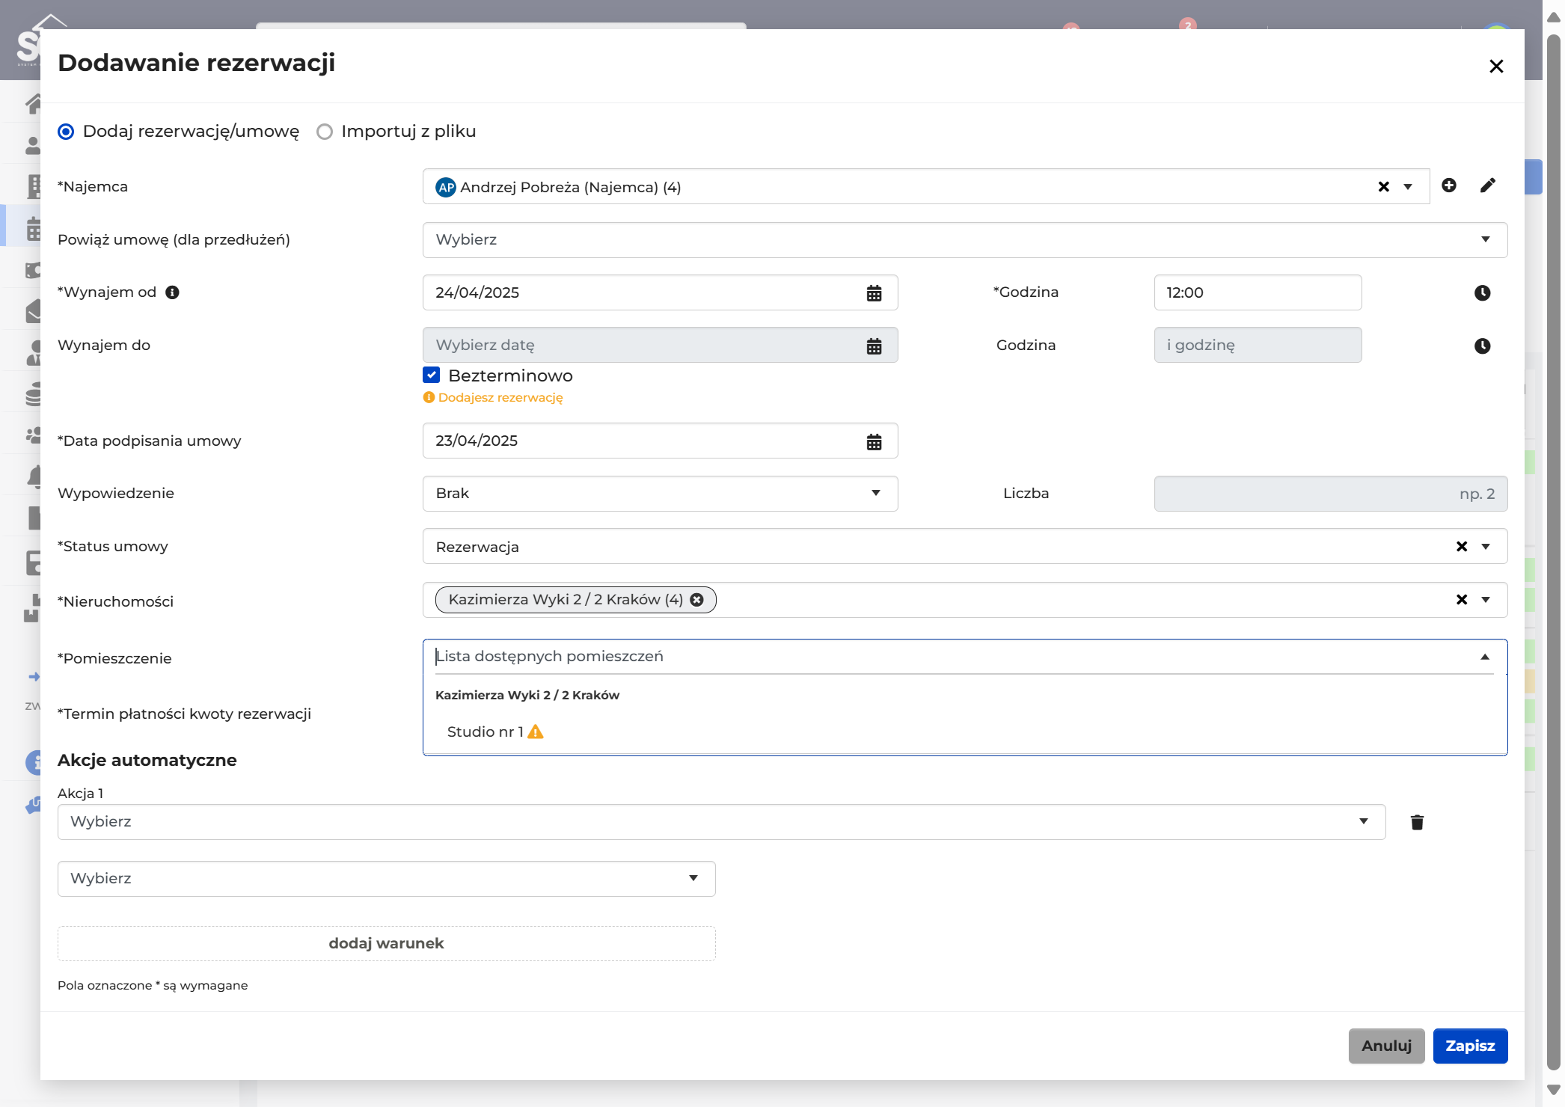Open the clock picker for end hour
The image size is (1565, 1107).
point(1482,346)
